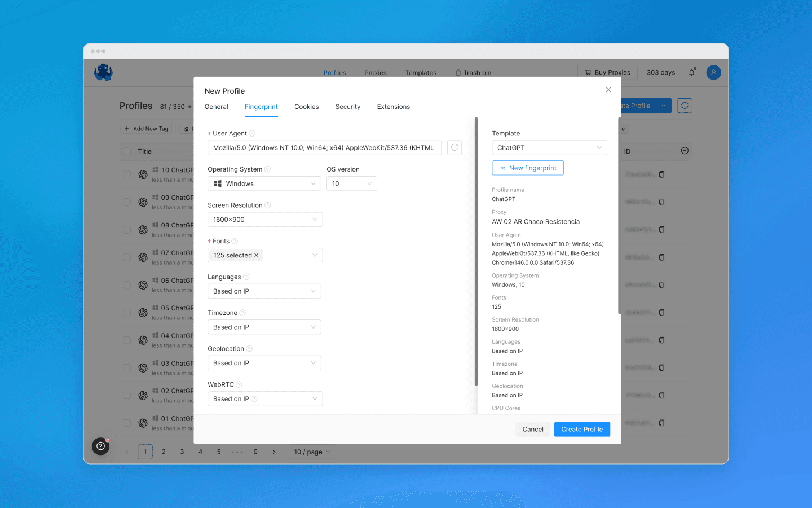Open User Agent help tooltip icon
Viewport: 812px width, 508px height.
click(x=252, y=134)
